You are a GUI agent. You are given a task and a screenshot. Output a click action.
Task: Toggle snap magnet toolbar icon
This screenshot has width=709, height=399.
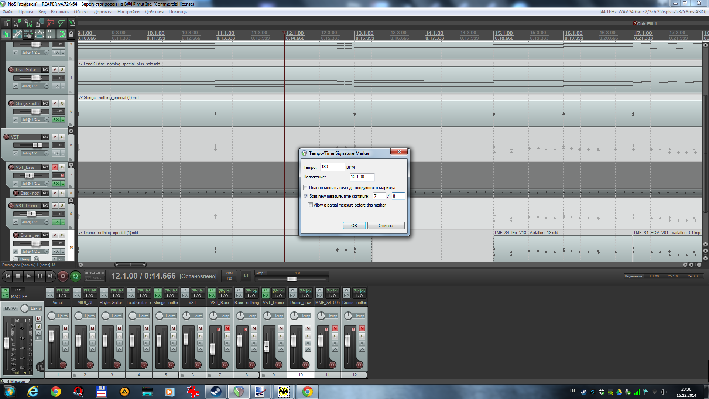tap(61, 34)
